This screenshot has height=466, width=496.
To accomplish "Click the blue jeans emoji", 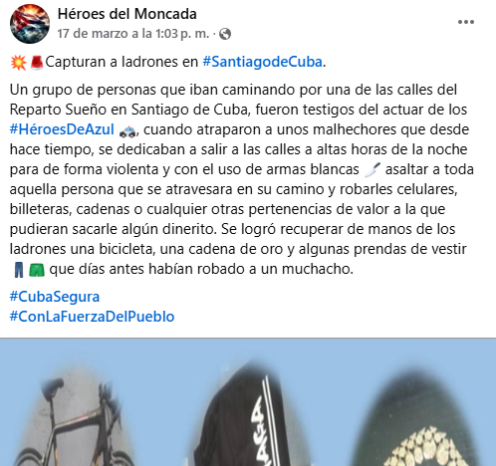I will point(19,270).
